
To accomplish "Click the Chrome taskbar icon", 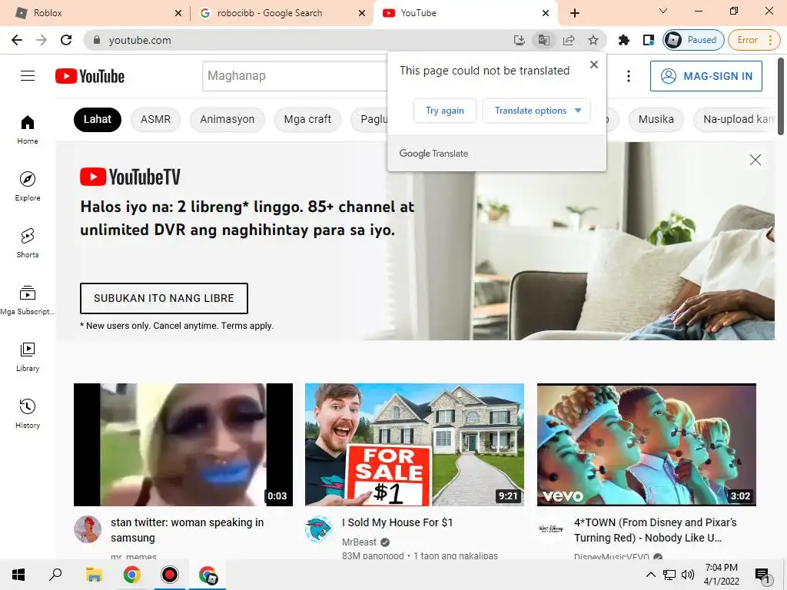I will [x=132, y=575].
